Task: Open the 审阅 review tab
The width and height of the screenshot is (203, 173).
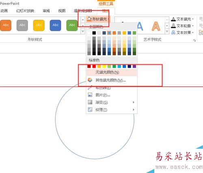Action: 46,11
